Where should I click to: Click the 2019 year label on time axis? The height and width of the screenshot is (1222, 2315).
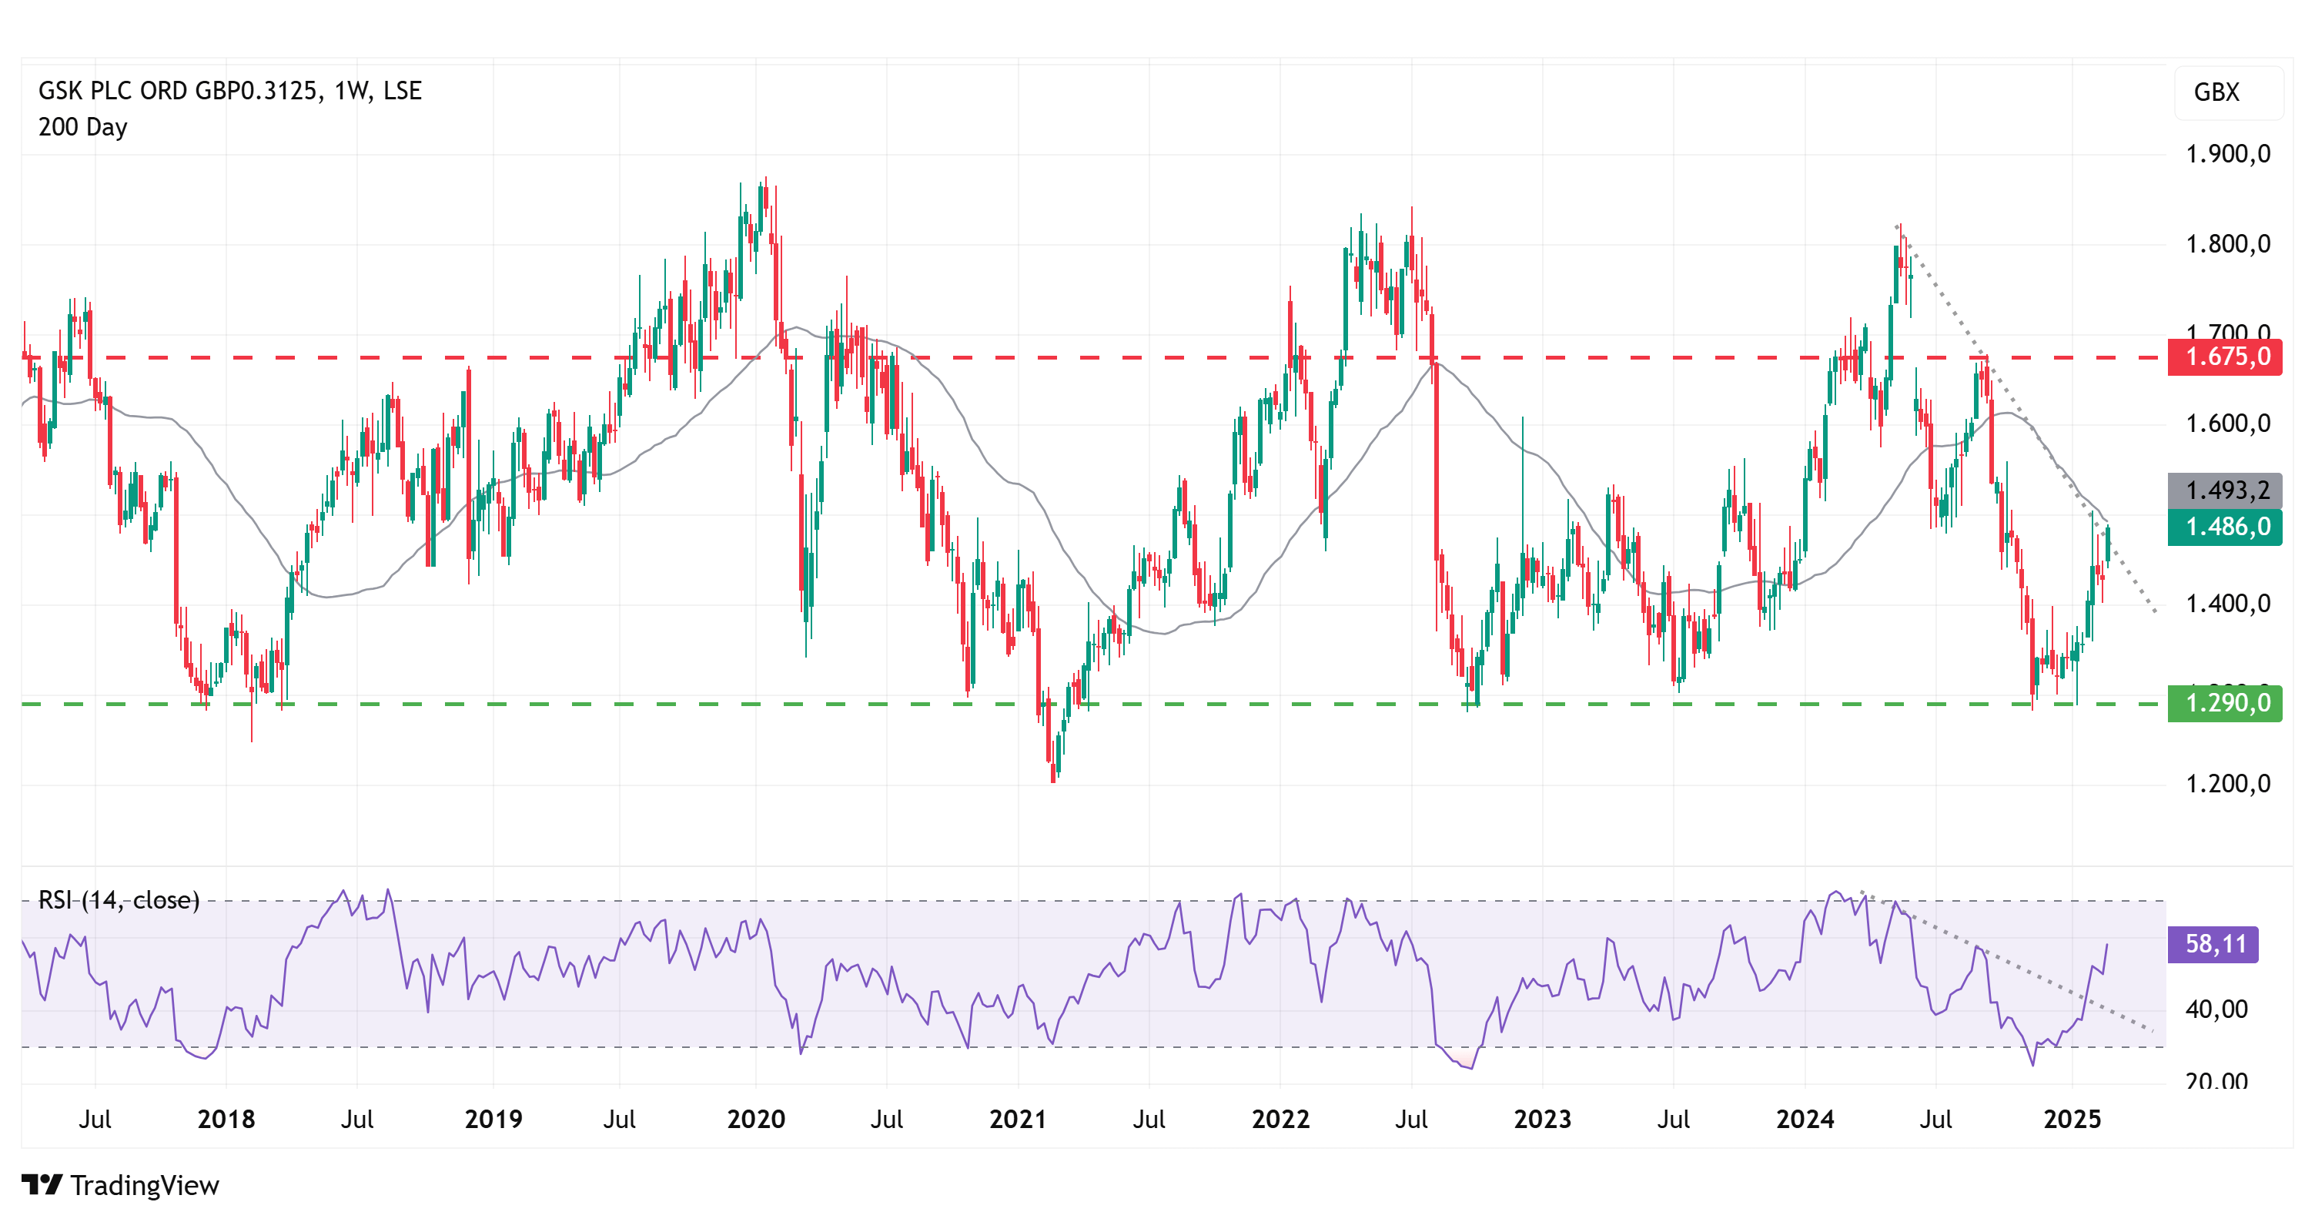[x=493, y=1119]
